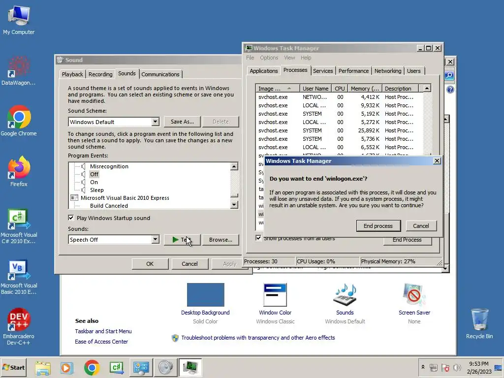Open Microsoft Visual C# 2010 Express shortcut
This screenshot has width=504, height=378.
coord(19,226)
